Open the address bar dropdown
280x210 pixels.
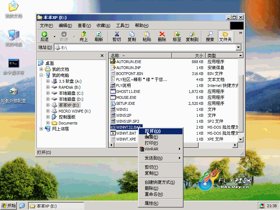click(x=238, y=47)
